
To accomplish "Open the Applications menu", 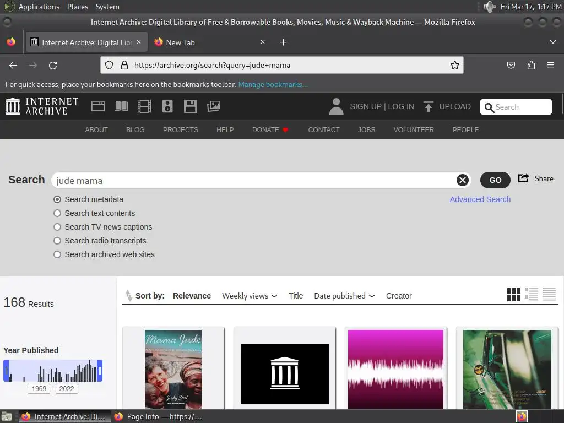I will coord(39,7).
